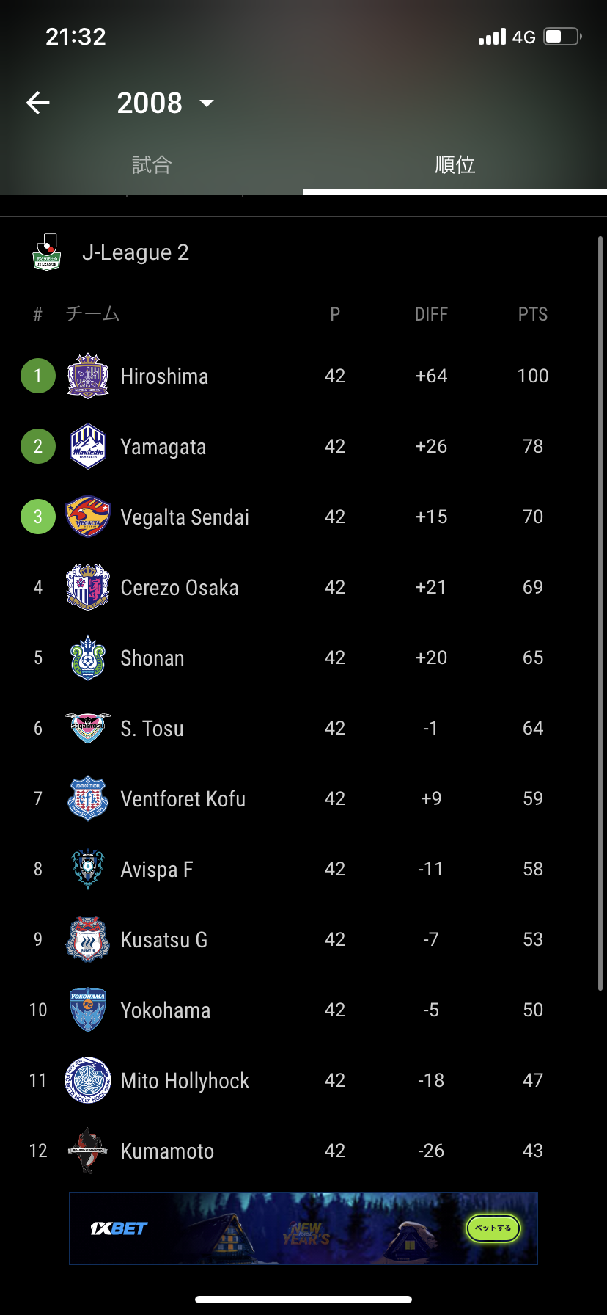The height and width of the screenshot is (1315, 607).
Task: Tap the S. Tosu club crest
Action: [88, 728]
